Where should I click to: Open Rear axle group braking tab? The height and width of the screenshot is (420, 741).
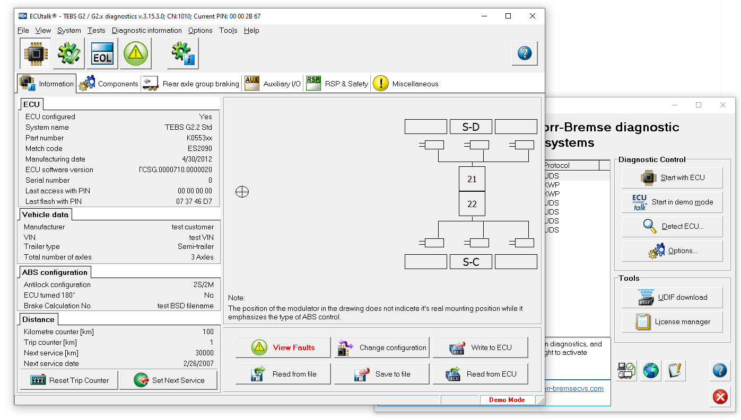click(x=191, y=84)
